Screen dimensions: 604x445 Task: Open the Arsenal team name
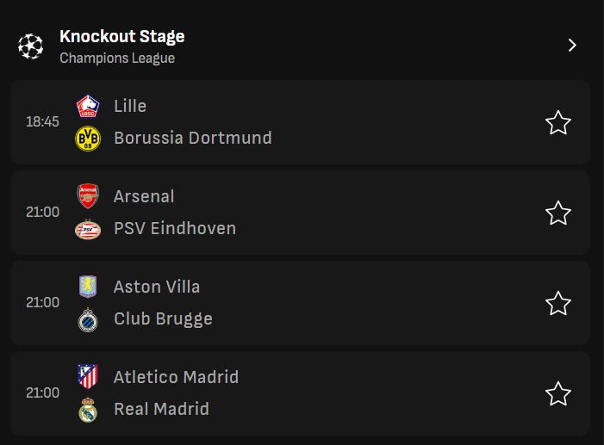tap(144, 196)
